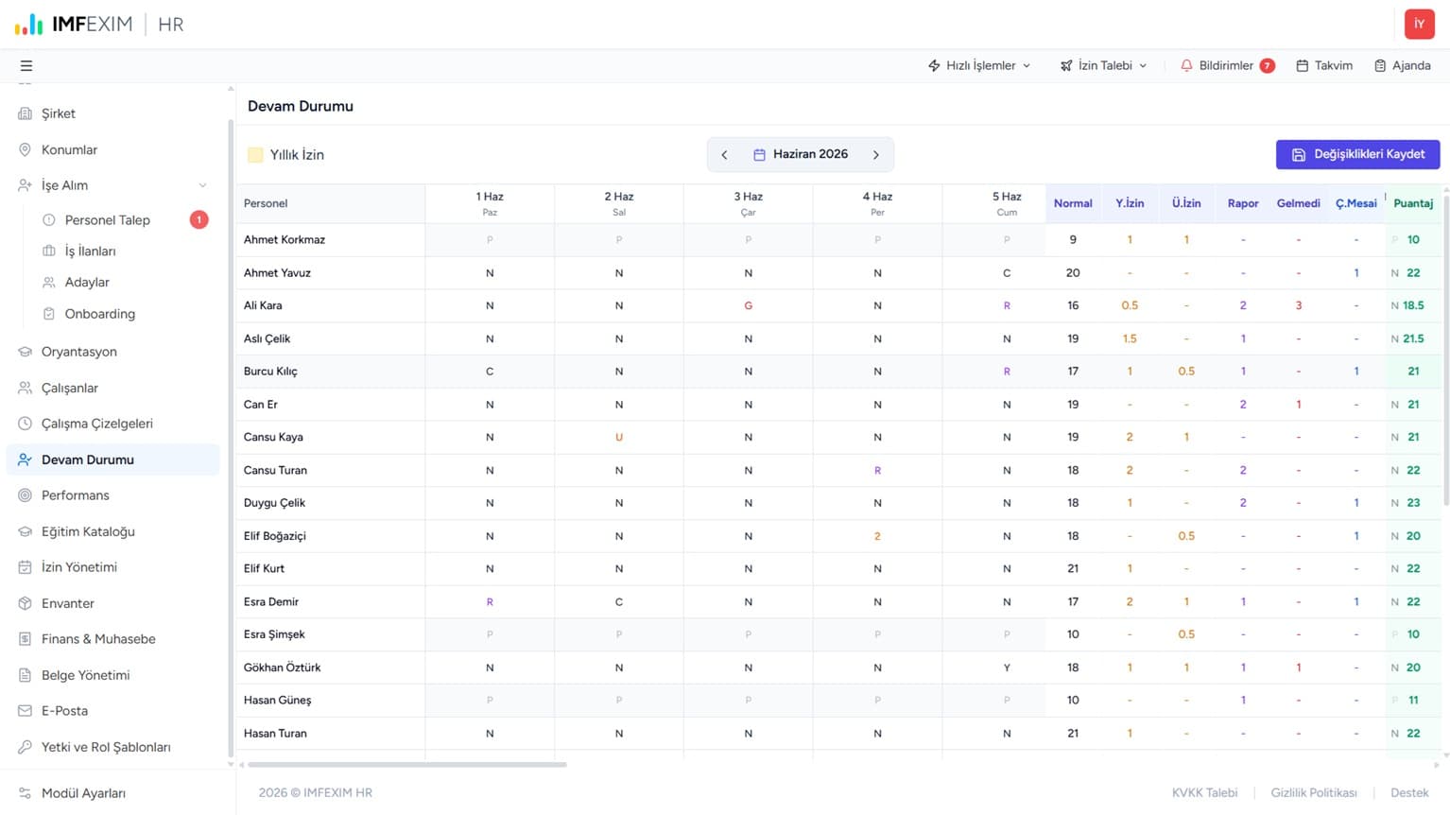Click Burcu Kılıç's 1 Haz C cell
The height and width of the screenshot is (815, 1450).
[490, 372]
